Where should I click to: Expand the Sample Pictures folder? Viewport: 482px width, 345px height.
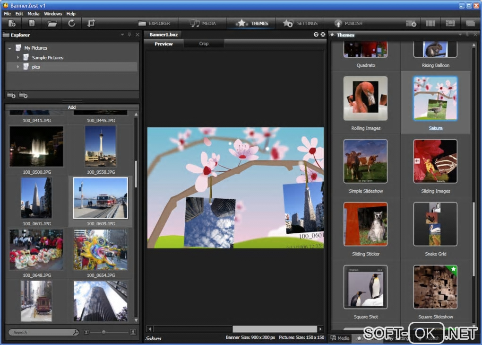tap(18, 58)
